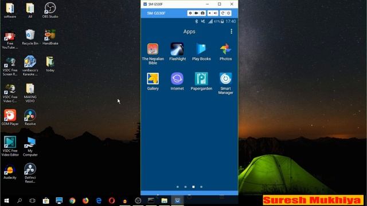Open Apps three-dot overflow menu
Viewport: 367px width, 206px height.
[x=231, y=31]
